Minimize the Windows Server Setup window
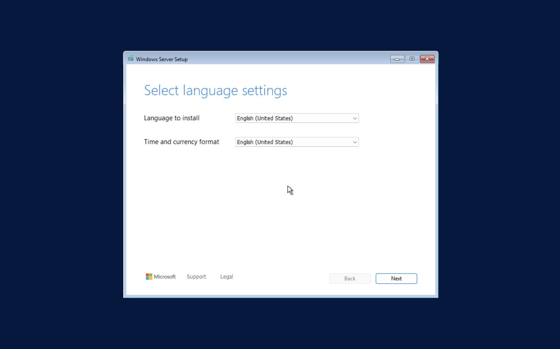560x349 pixels. click(x=397, y=59)
